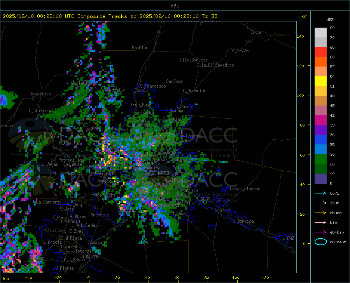The image size is (350, 283).
Task: Click the 'L_Vegas' label
Action: (x=50, y=164)
